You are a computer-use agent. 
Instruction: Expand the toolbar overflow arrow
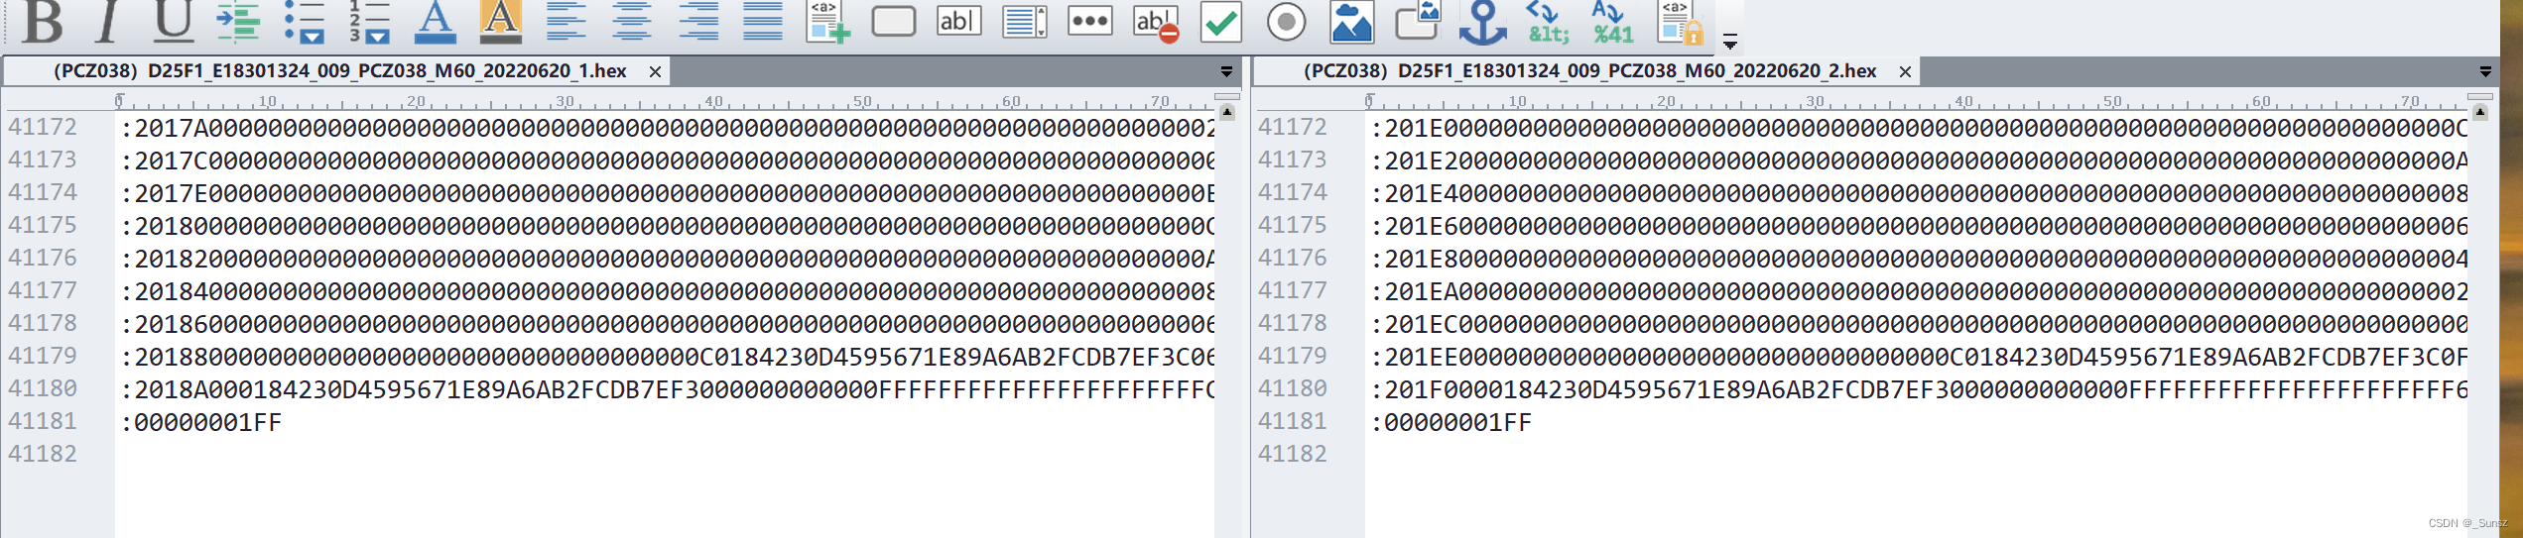click(x=1729, y=42)
